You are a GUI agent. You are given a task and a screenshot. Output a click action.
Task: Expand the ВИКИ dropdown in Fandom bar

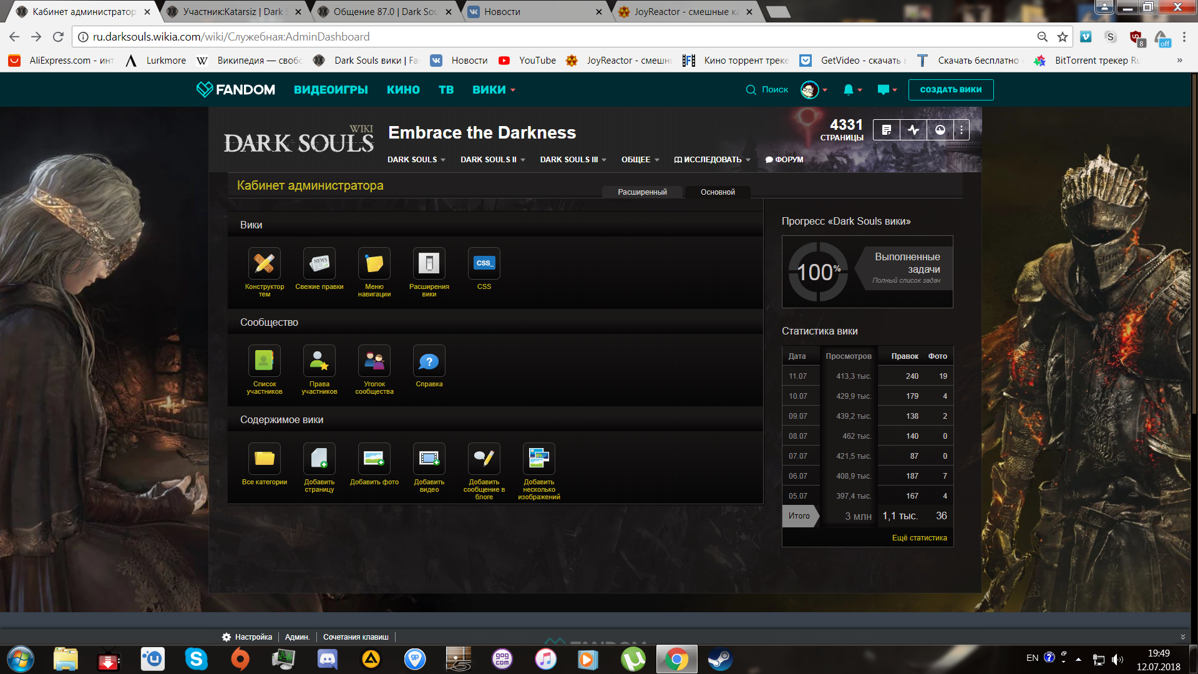pyautogui.click(x=494, y=90)
